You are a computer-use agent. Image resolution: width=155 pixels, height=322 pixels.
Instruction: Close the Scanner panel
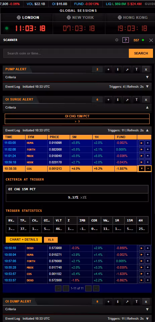151,40
